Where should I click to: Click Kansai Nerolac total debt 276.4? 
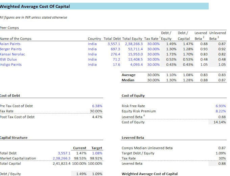(115, 54)
